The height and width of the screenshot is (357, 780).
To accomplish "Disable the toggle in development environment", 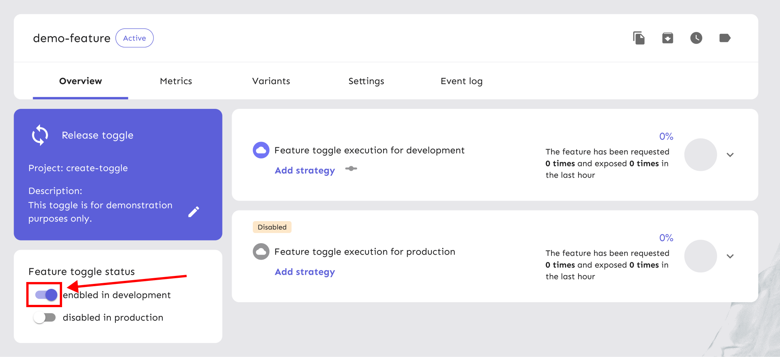I will [46, 295].
